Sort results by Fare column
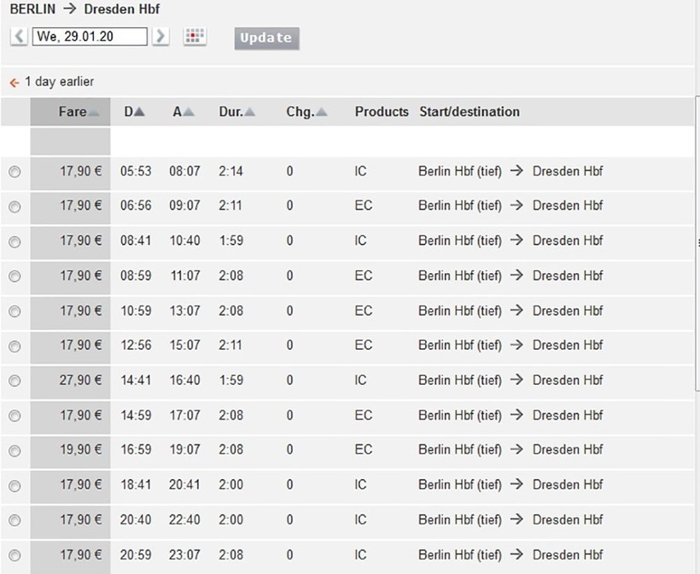Image resolution: width=700 pixels, height=574 pixels. 77,112
